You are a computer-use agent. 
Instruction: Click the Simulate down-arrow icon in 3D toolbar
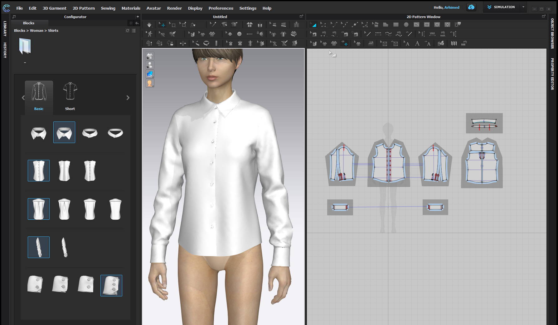[x=149, y=25]
